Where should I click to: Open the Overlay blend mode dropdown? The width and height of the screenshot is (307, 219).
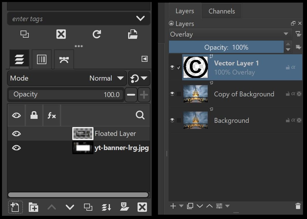230,34
